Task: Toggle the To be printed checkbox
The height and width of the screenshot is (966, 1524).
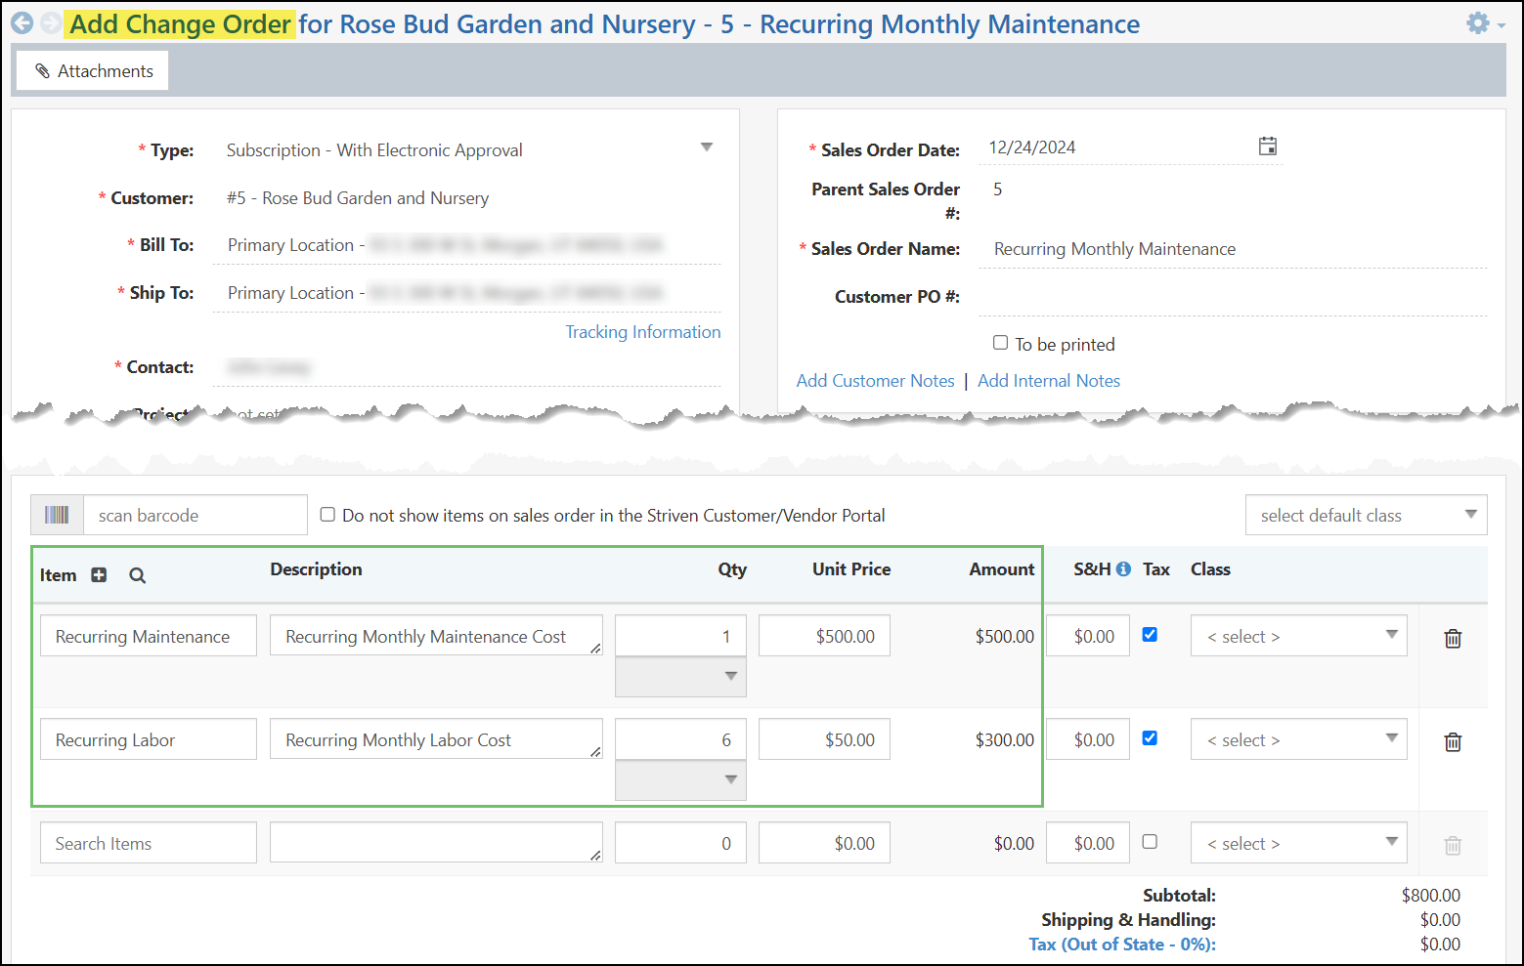Action: 1000,343
